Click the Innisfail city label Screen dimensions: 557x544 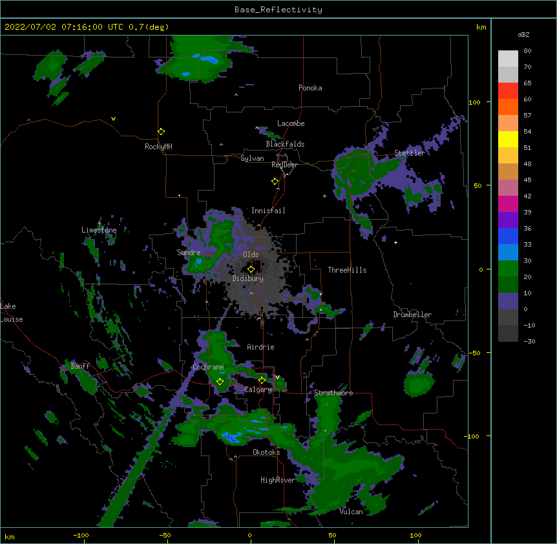point(268,211)
